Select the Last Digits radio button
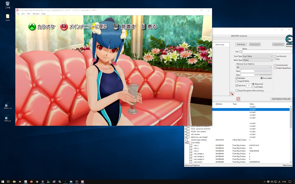 [253, 87]
